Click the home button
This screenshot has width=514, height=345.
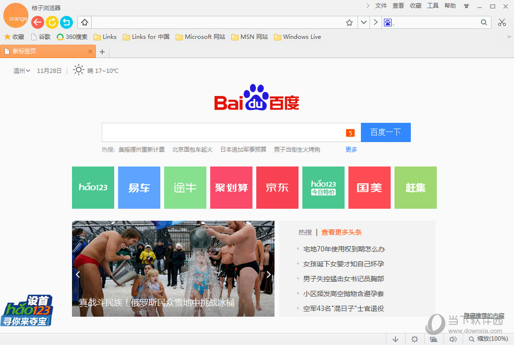[x=84, y=22]
